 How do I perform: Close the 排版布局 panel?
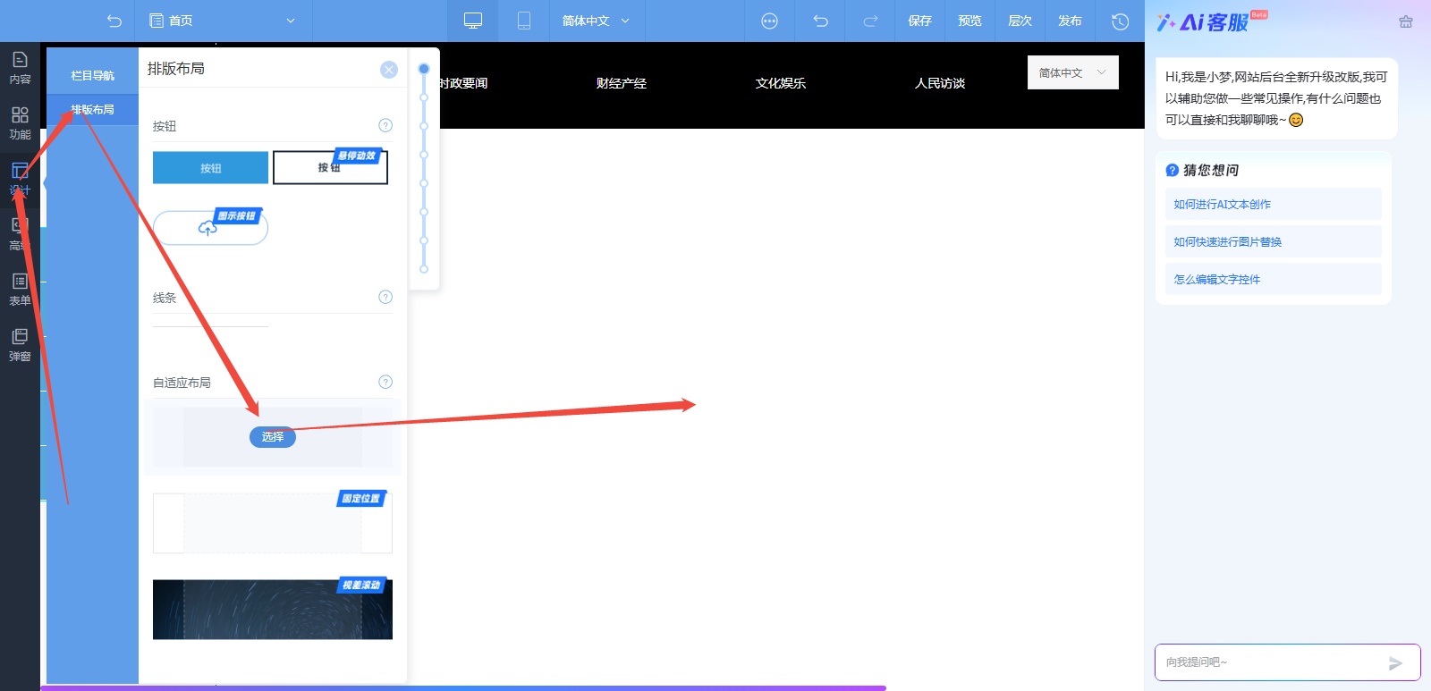[x=388, y=70]
